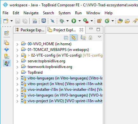138x124 pixels.
Task: Click the New Java Package icon
Action: (x=99, y=21)
